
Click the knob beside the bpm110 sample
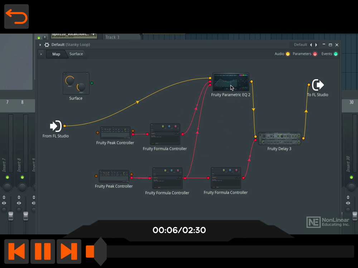point(45,38)
